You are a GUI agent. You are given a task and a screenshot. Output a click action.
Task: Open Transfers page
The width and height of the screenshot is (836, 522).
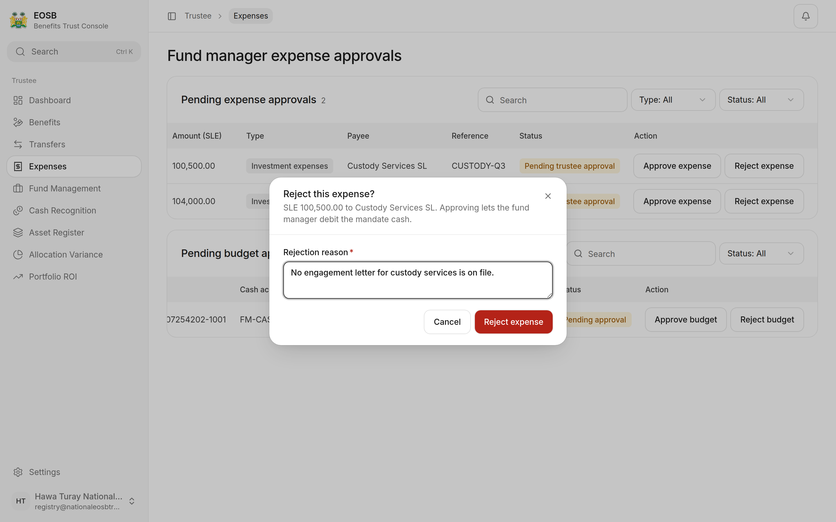(x=74, y=144)
